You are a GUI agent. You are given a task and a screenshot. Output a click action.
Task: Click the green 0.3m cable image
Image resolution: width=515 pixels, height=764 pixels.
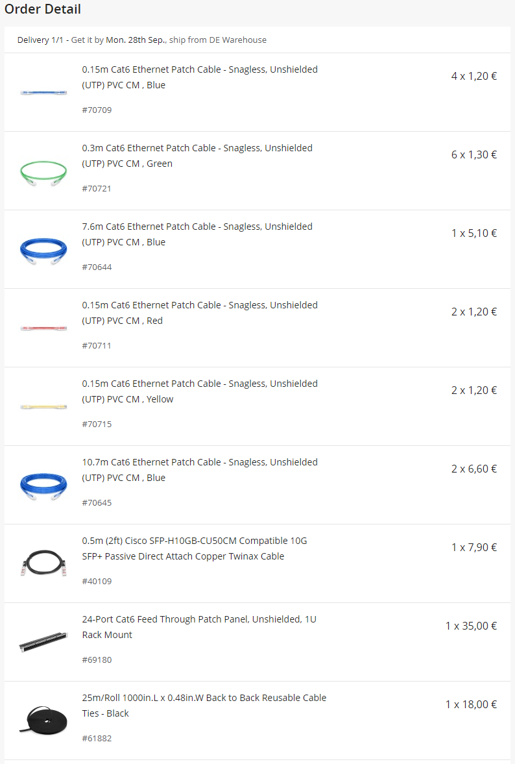pyautogui.click(x=43, y=172)
